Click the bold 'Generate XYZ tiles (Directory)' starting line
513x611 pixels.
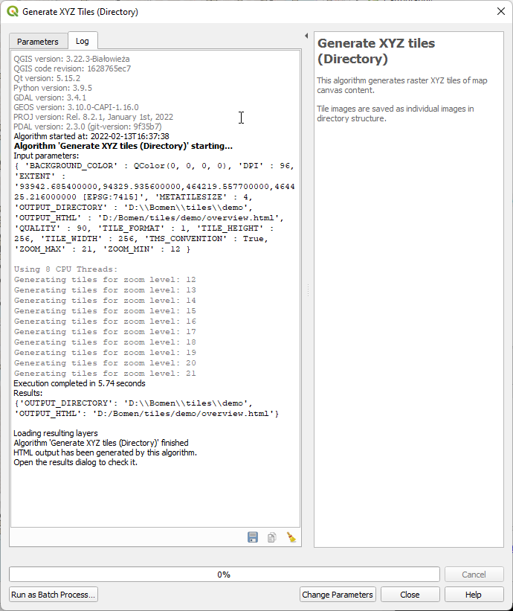[123, 146]
